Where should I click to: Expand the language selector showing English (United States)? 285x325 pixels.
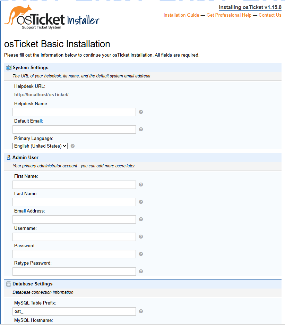[40, 146]
